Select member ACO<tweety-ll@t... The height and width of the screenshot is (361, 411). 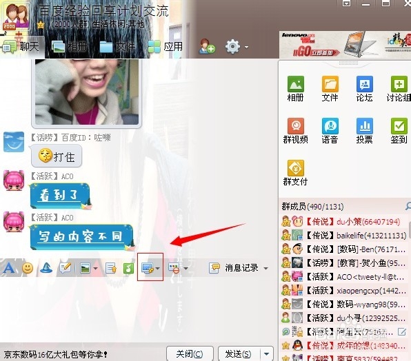[343, 277]
